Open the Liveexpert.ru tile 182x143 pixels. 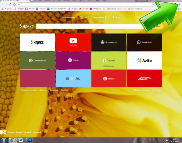tap(37, 60)
